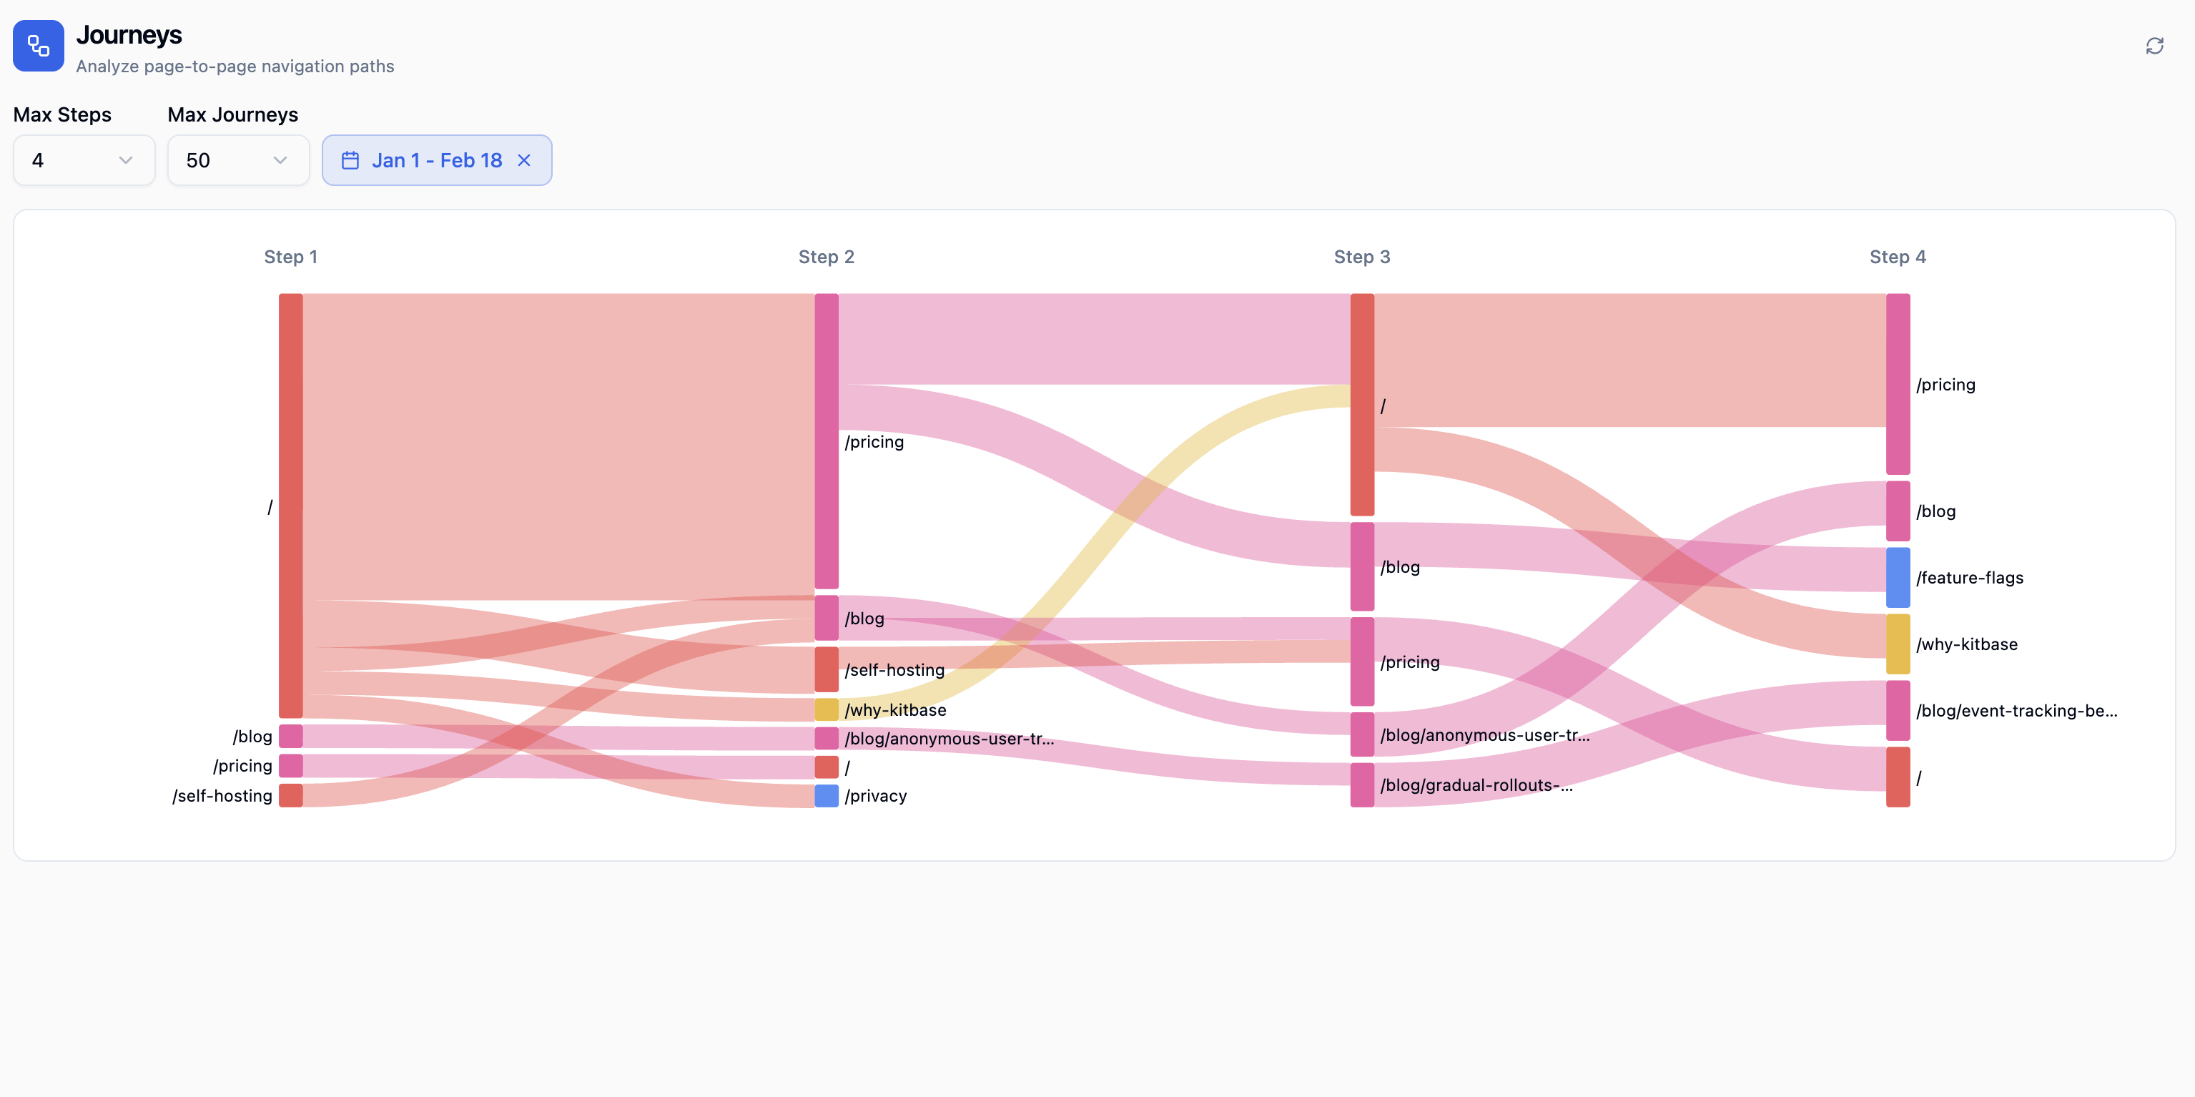The height and width of the screenshot is (1097, 2195).
Task: Click the calendar icon in the date filter
Action: tap(350, 159)
